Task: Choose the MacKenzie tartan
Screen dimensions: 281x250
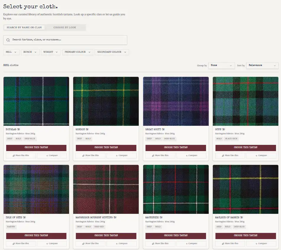Action: [x=176, y=236]
